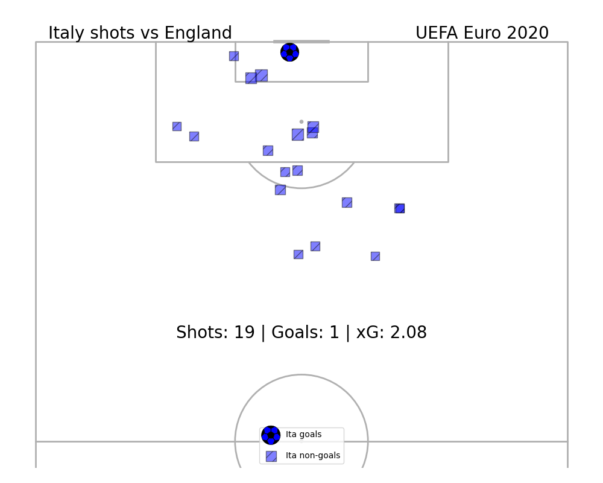Select the shot marker inside the box above the arc

coord(268,150)
